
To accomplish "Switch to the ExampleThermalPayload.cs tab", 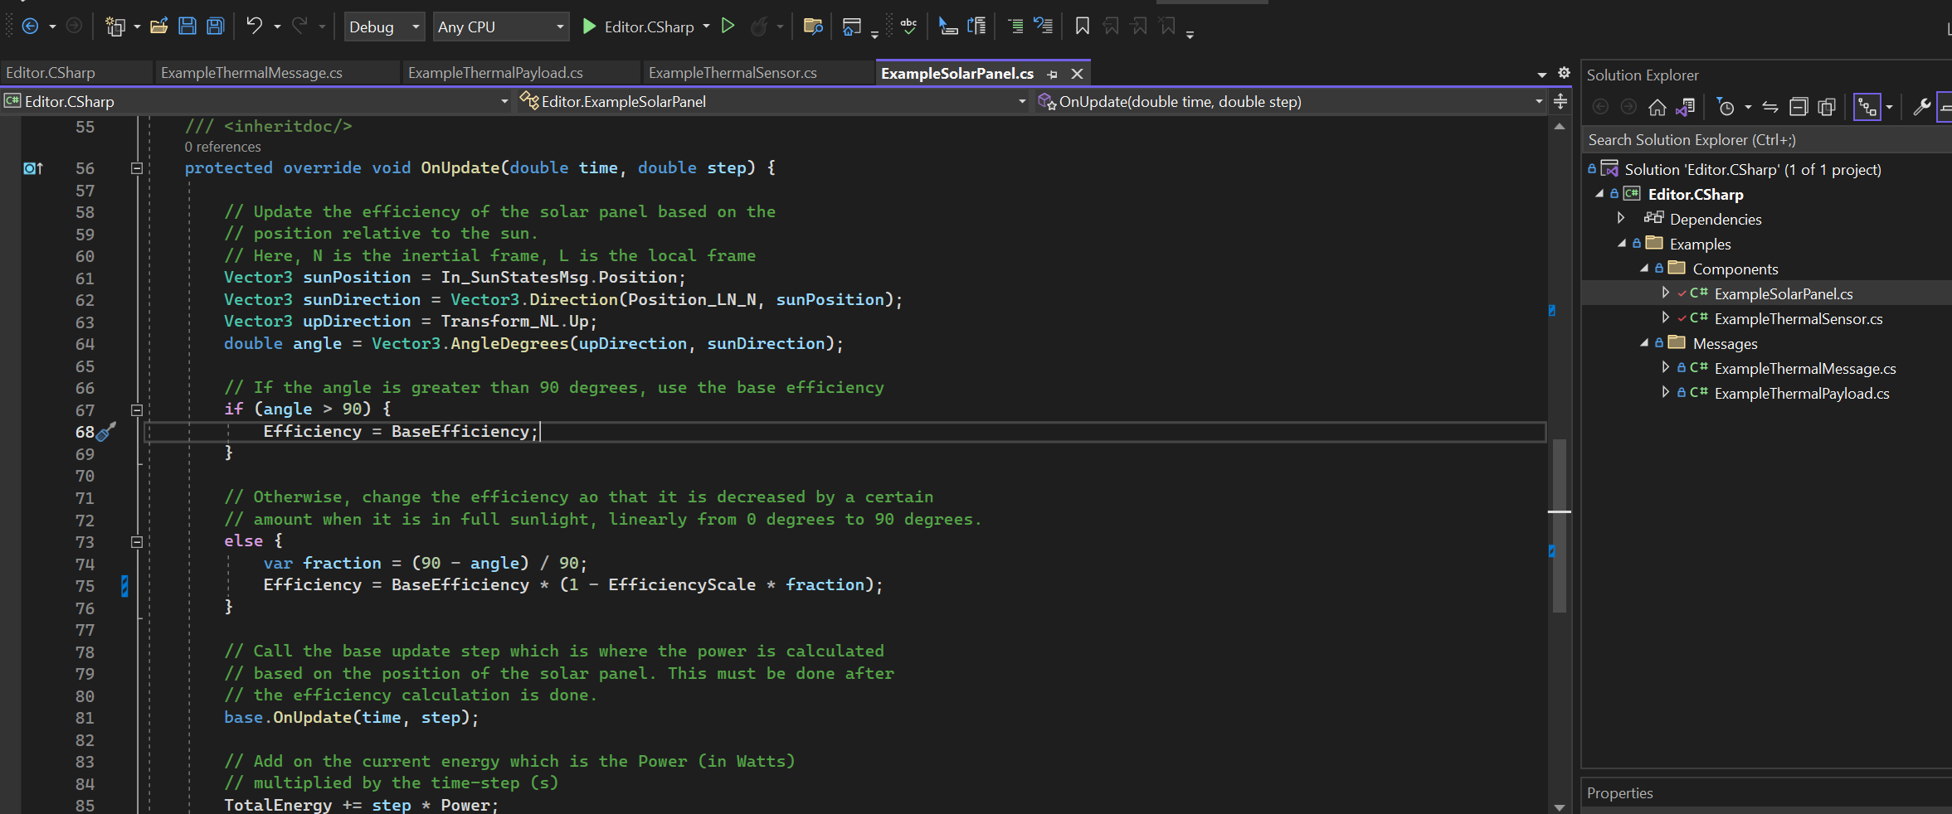I will point(495,73).
